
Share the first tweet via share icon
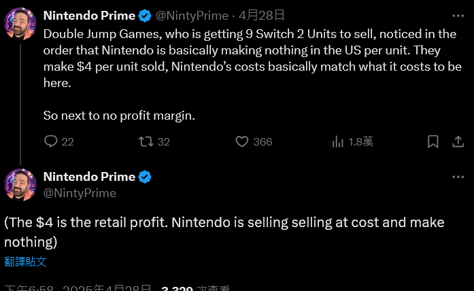point(458,141)
